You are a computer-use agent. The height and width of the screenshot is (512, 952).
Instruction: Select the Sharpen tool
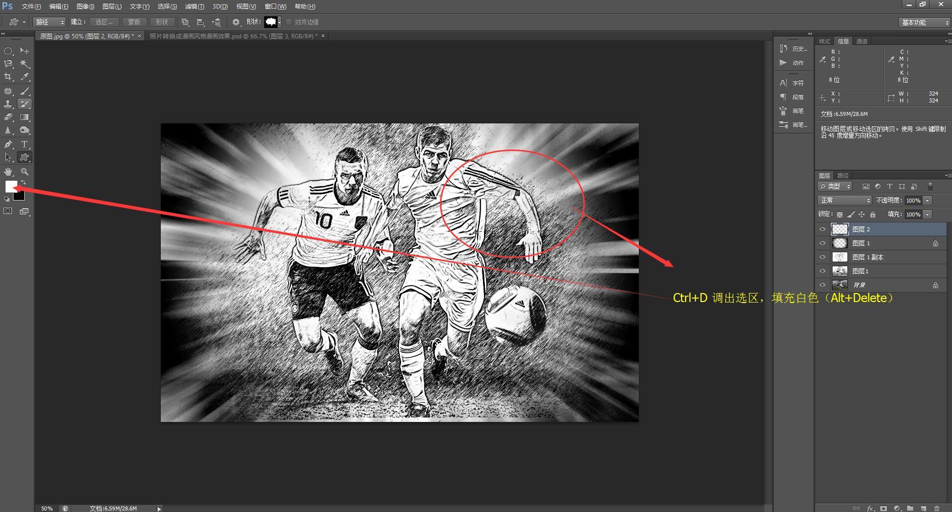8,130
